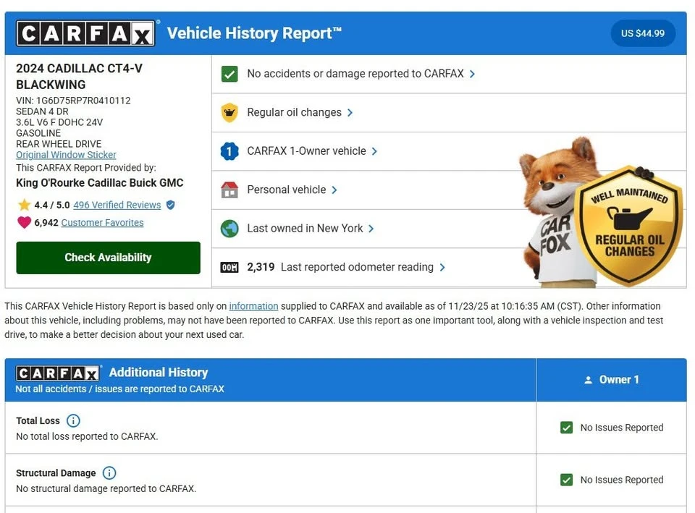Click the Structural Damage info icon
695x513 pixels.
[109, 472]
